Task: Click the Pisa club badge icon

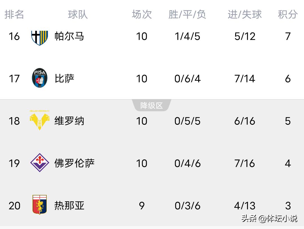Action: pos(39,78)
